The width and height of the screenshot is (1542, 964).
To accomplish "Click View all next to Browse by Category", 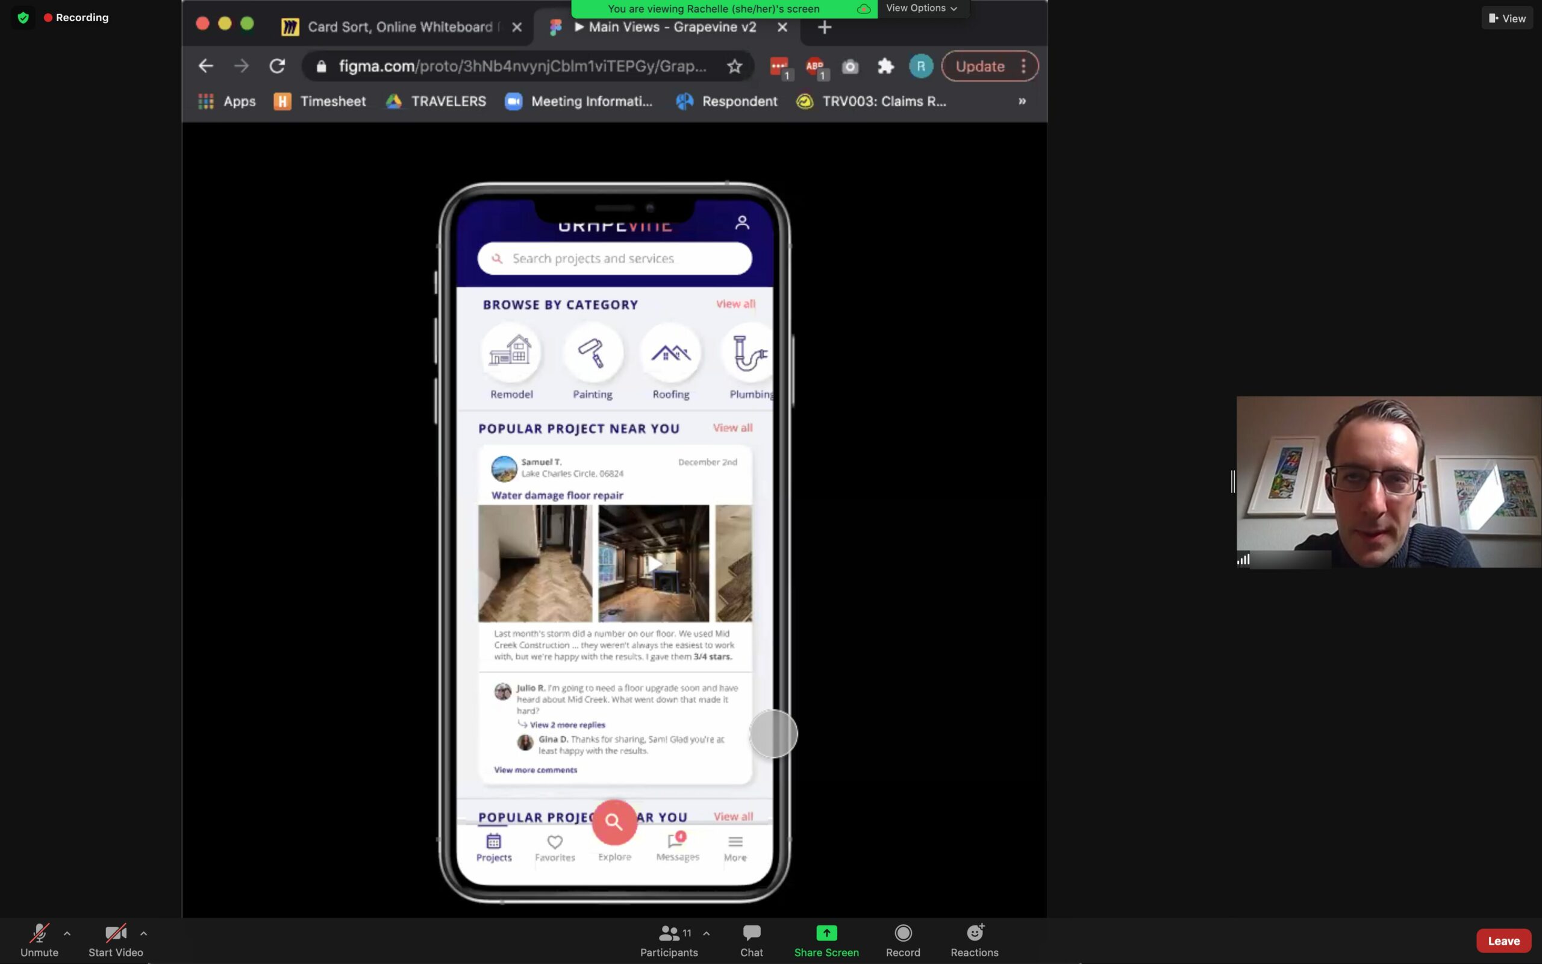I will pyautogui.click(x=735, y=304).
